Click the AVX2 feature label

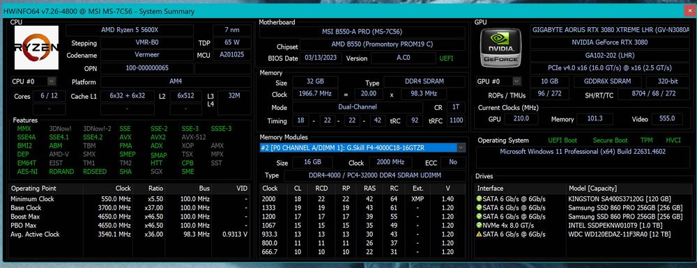(158, 137)
